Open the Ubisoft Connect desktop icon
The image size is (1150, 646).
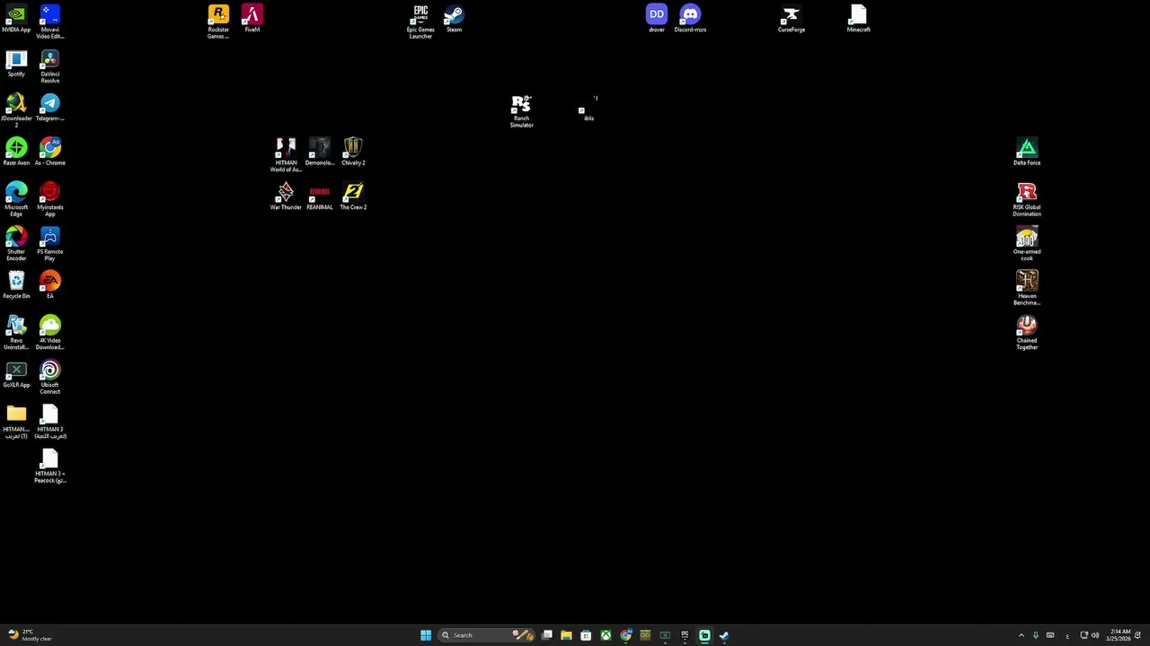tap(49, 377)
